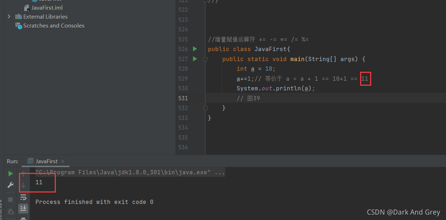446x220 pixels.
Task: Click the External Libraries bar-chart icon
Action: click(19, 16)
